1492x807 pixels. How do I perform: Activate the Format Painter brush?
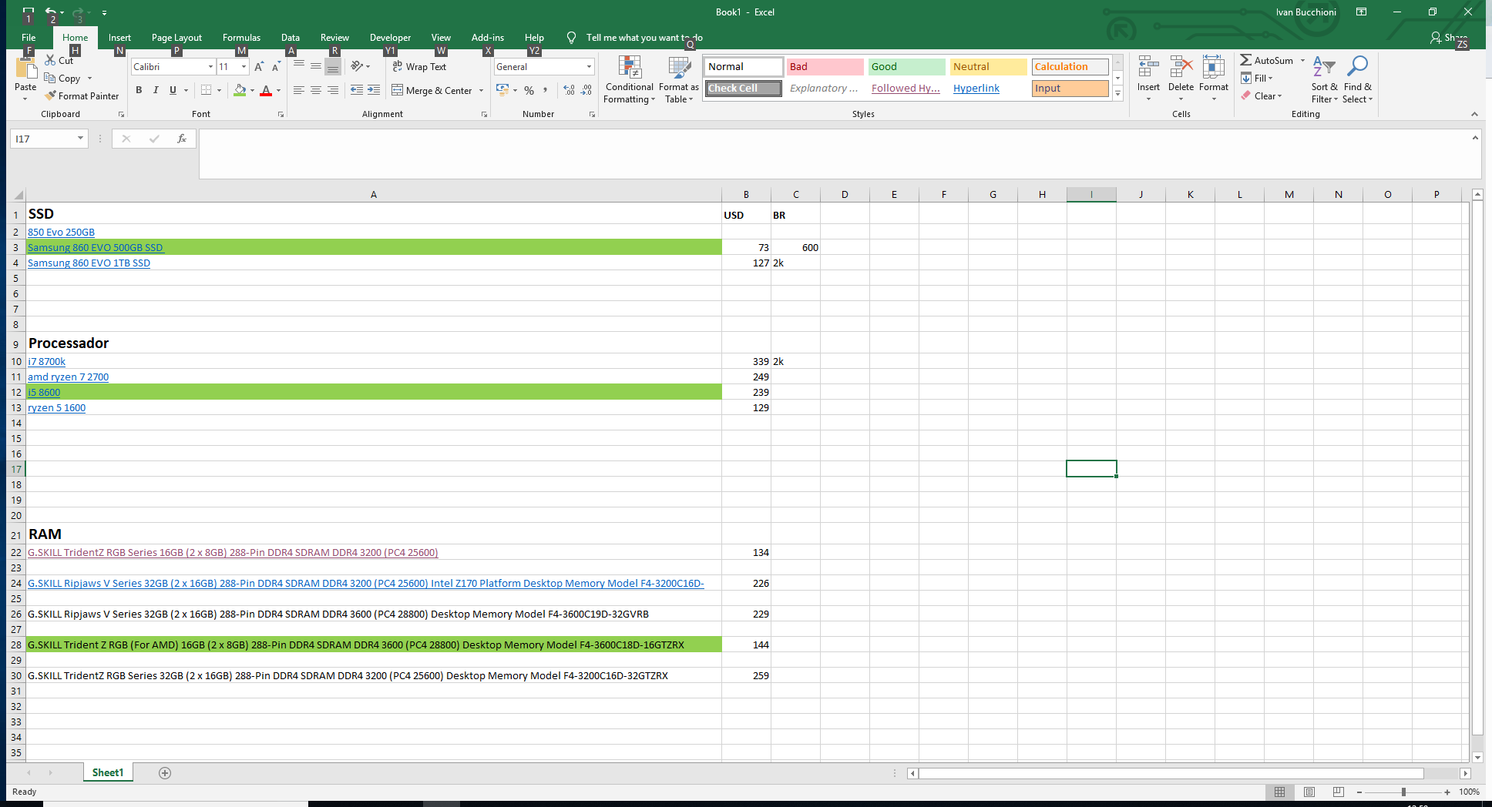click(x=50, y=95)
